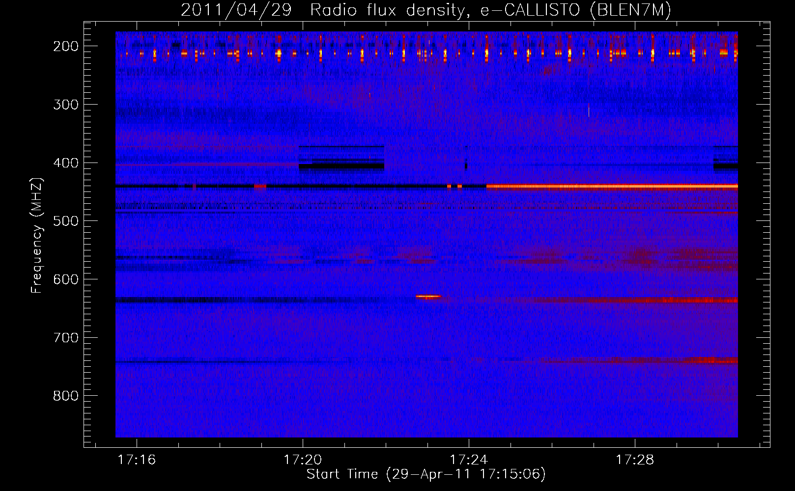
Task: Click the 'Frequency (MHZ)' axis label
Action: point(37,235)
